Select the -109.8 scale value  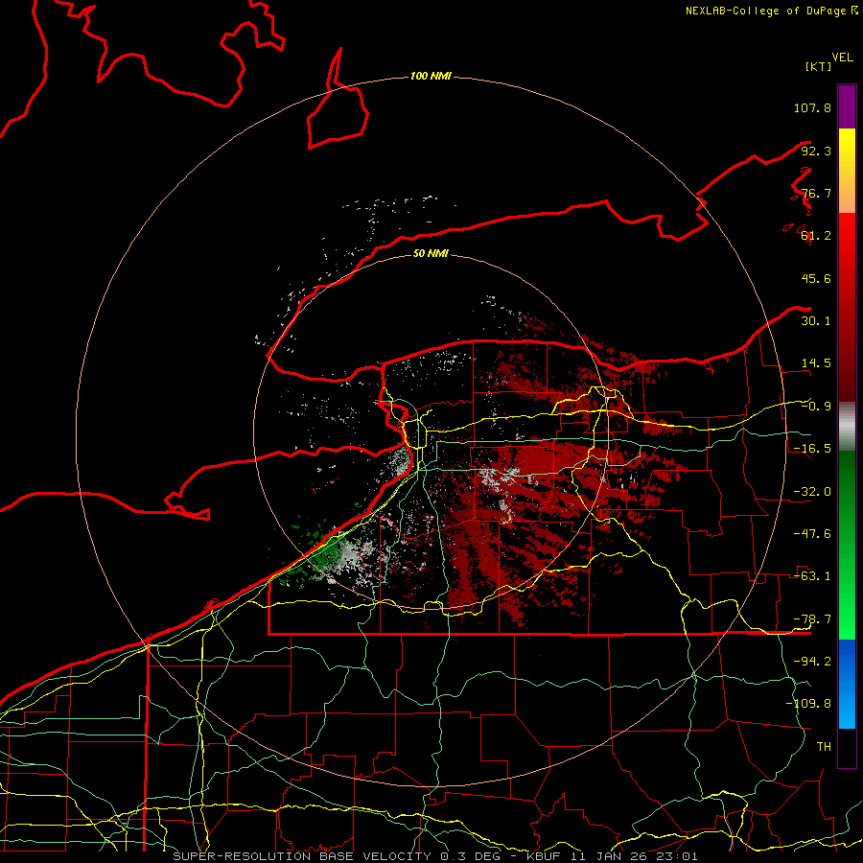click(x=811, y=703)
